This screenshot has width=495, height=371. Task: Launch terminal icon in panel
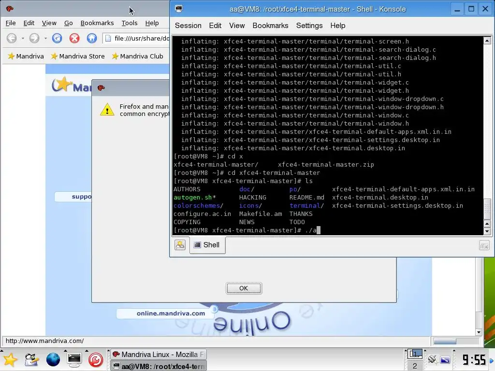pos(74,360)
